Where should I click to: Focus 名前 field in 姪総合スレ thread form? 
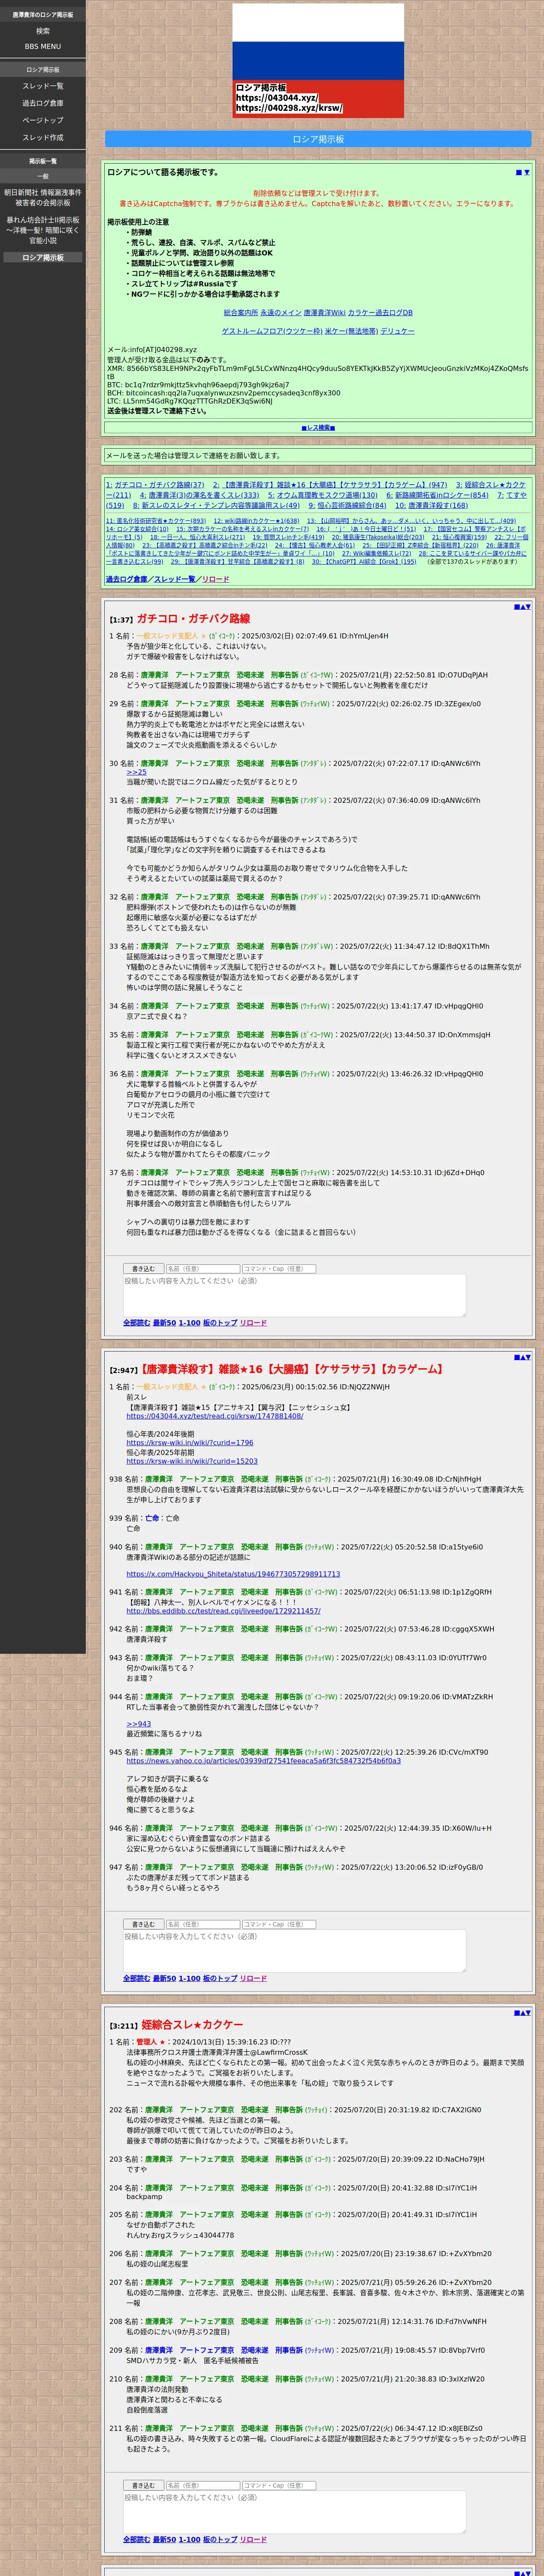point(202,2485)
